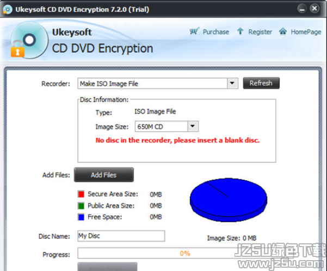Click the title bar app icon
327x271 pixels.
(8, 10)
